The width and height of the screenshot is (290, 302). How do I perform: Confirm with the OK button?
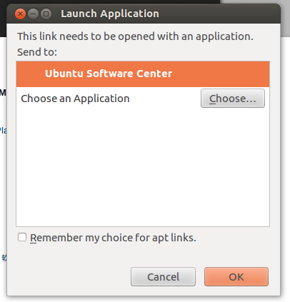coord(236,277)
